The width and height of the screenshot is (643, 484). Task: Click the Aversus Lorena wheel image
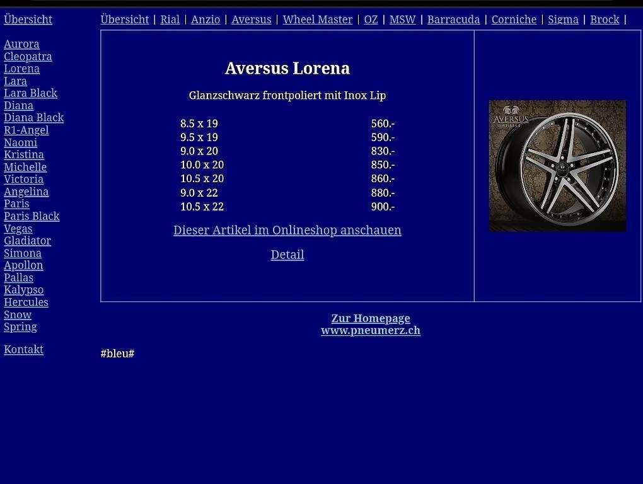[x=557, y=166]
